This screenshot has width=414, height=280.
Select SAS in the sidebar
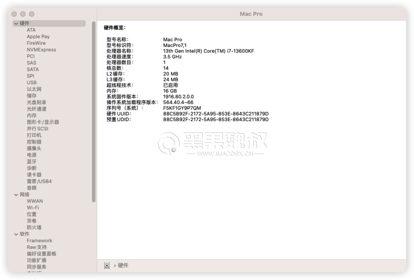click(x=31, y=63)
